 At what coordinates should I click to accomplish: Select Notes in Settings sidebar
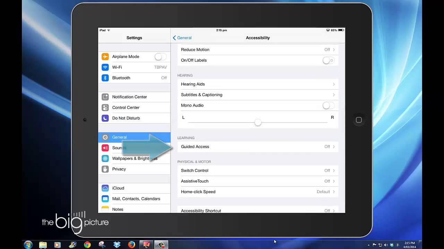click(135, 209)
